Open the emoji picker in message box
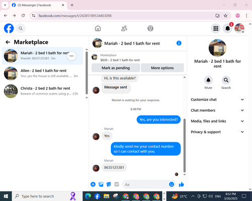This screenshot has width=252, height=201. click(x=171, y=184)
